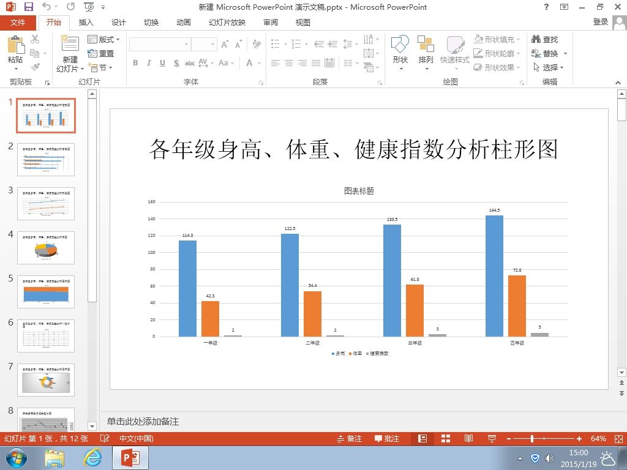Toggle Underline formatting
Screen dimensions: 627x470
point(162,63)
